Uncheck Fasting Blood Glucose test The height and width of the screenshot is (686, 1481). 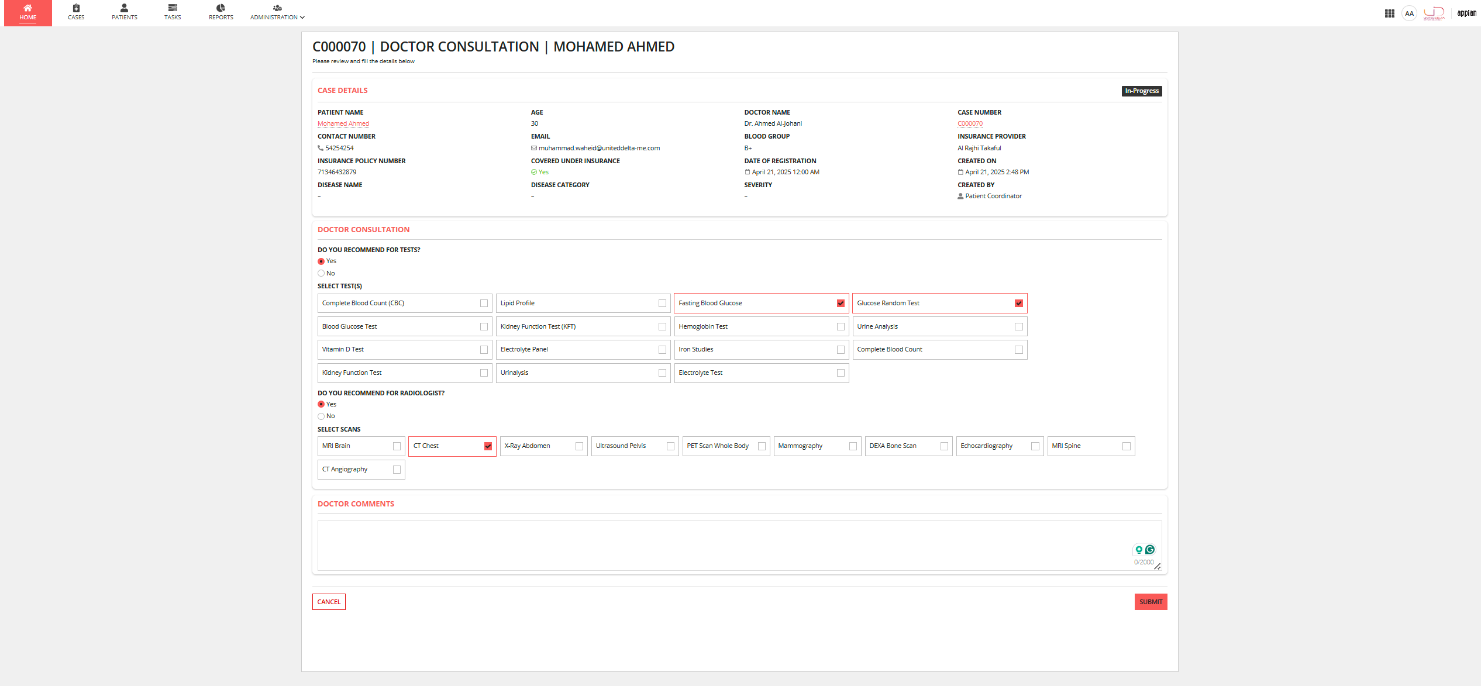coord(841,303)
